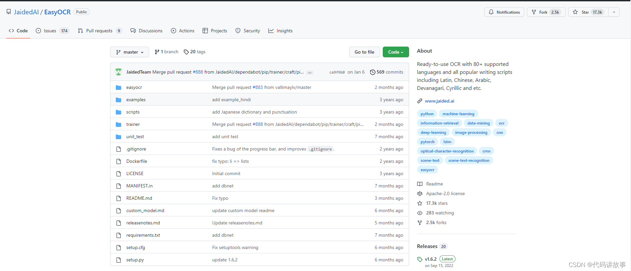Click the scale icon beside Apache-2.0 license
The image size is (631, 271).
point(420,194)
